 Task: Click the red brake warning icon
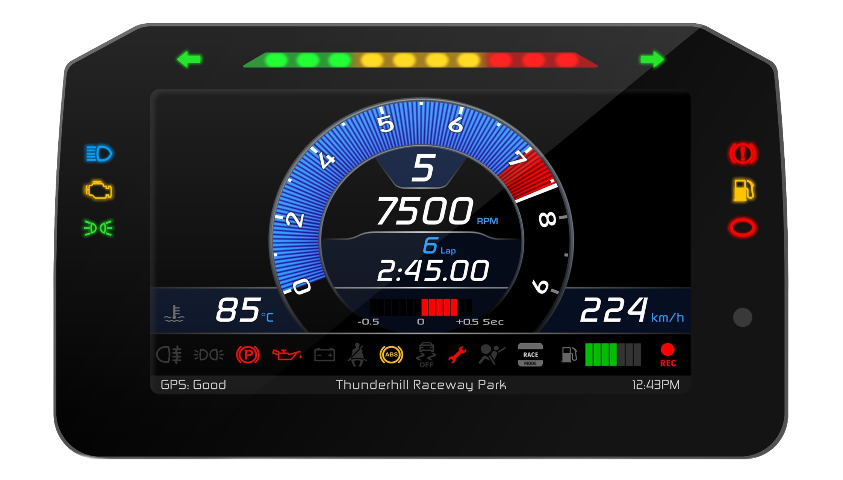click(742, 154)
